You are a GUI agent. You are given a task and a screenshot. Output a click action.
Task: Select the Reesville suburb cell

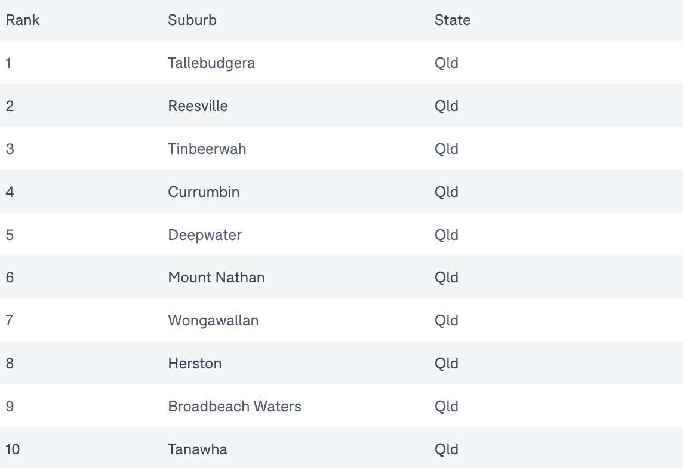coord(198,106)
